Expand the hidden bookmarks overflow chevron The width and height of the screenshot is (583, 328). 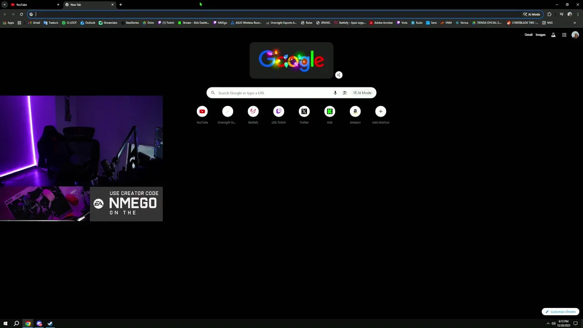point(574,22)
